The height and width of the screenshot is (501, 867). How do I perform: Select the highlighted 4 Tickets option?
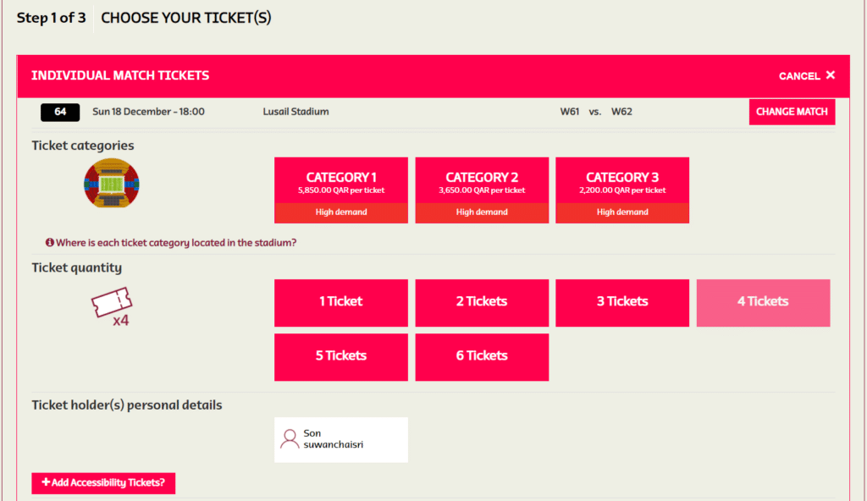point(763,302)
